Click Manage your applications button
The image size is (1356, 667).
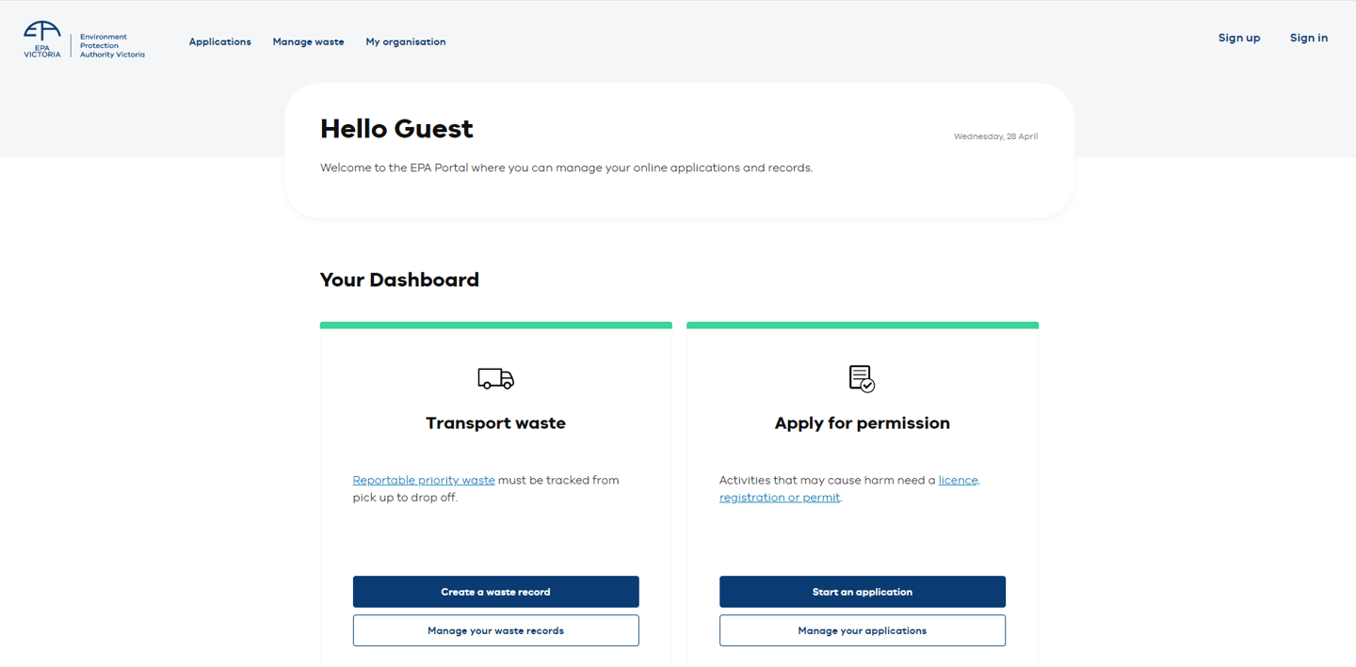click(x=862, y=630)
